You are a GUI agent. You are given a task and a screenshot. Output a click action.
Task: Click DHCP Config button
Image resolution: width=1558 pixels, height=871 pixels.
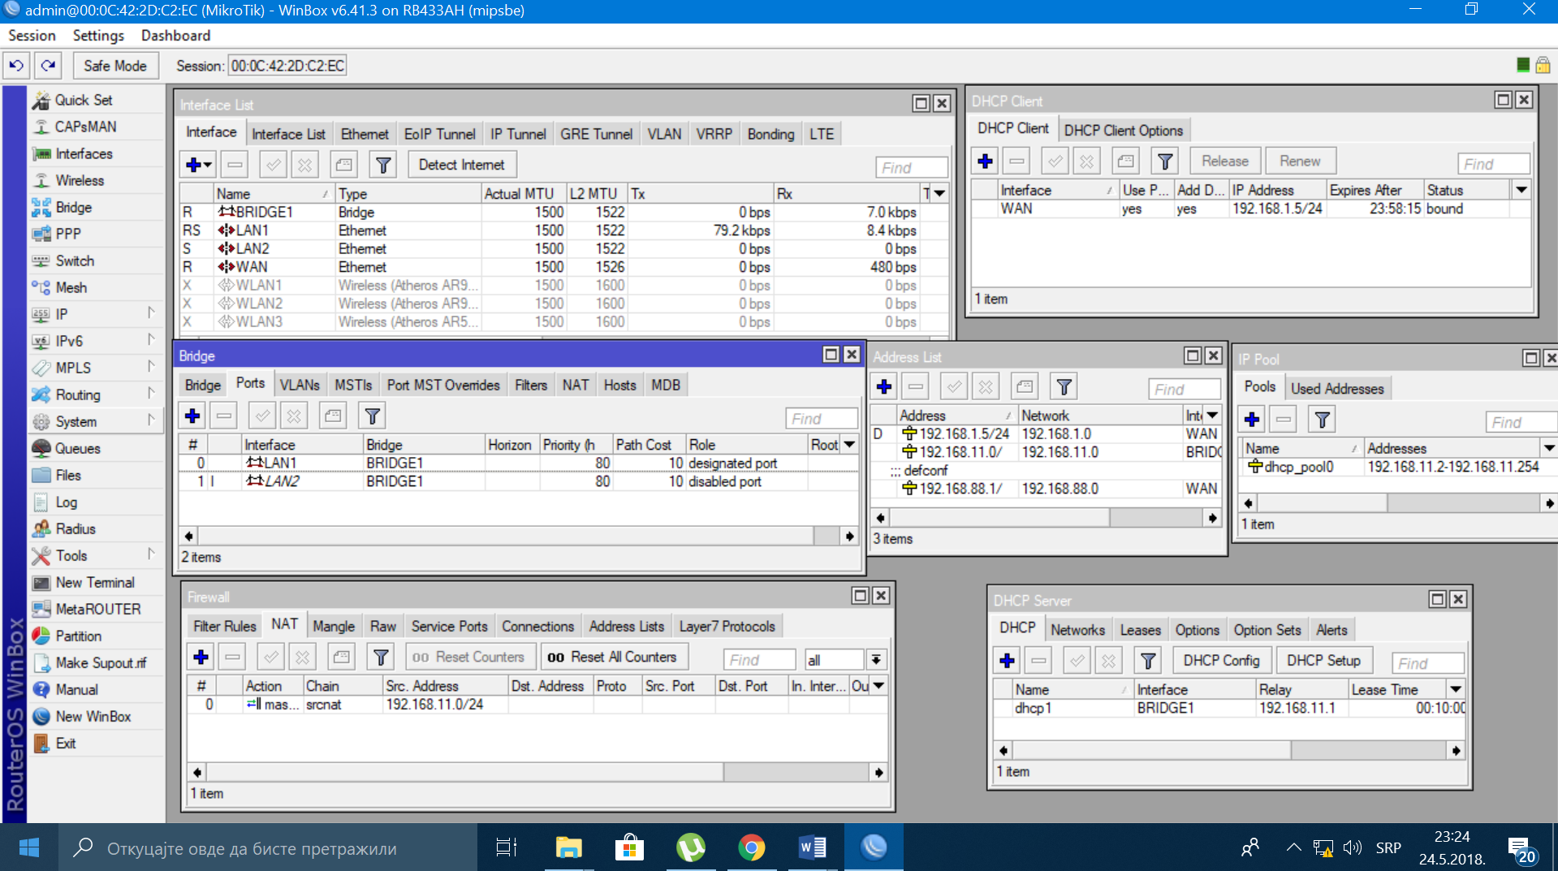pyautogui.click(x=1221, y=661)
